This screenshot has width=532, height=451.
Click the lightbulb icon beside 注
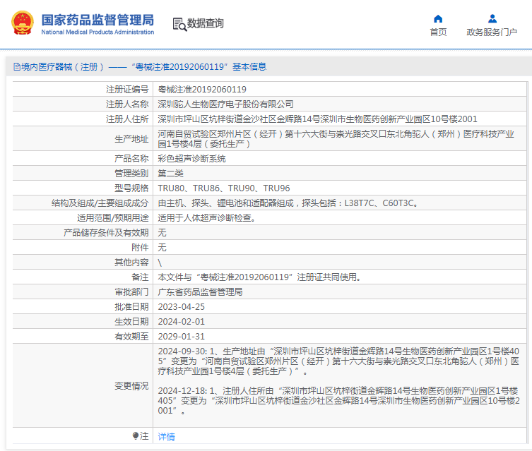[x=136, y=435]
